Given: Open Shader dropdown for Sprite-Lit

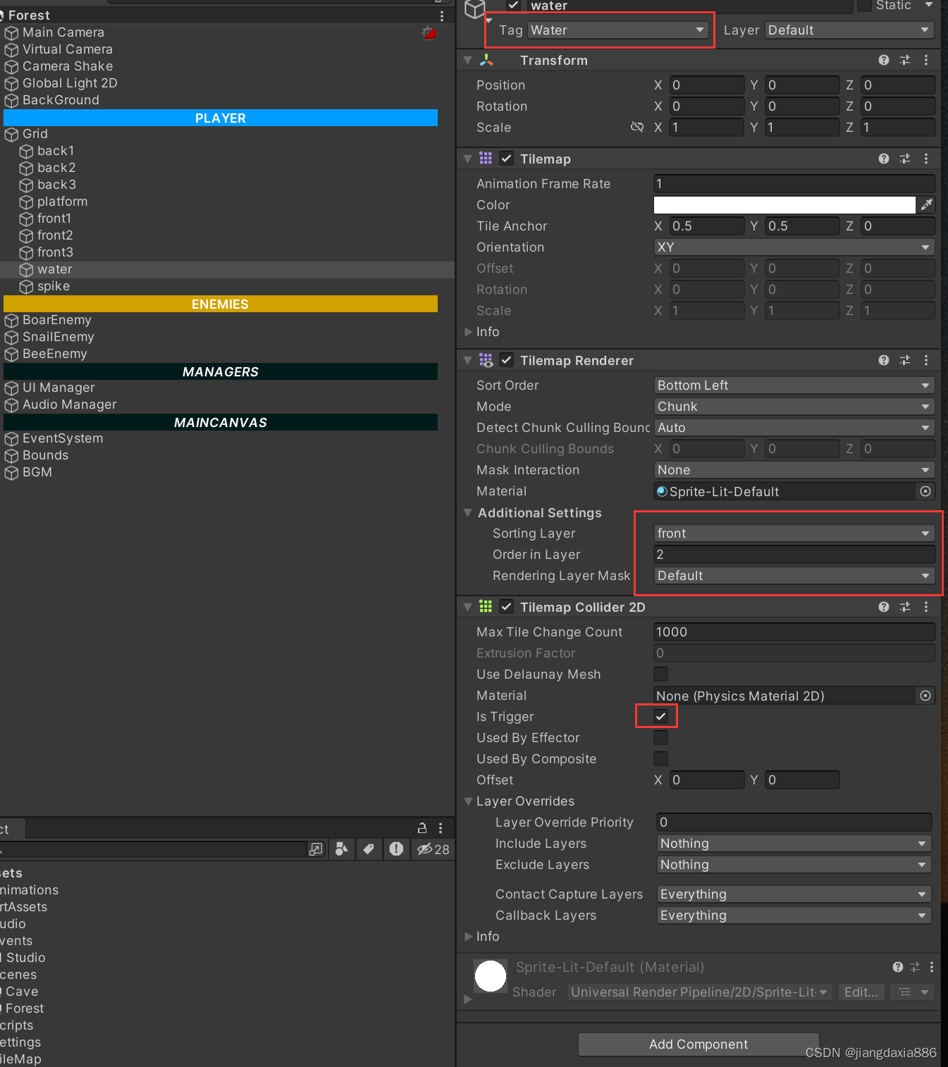Looking at the screenshot, I should pos(700,992).
